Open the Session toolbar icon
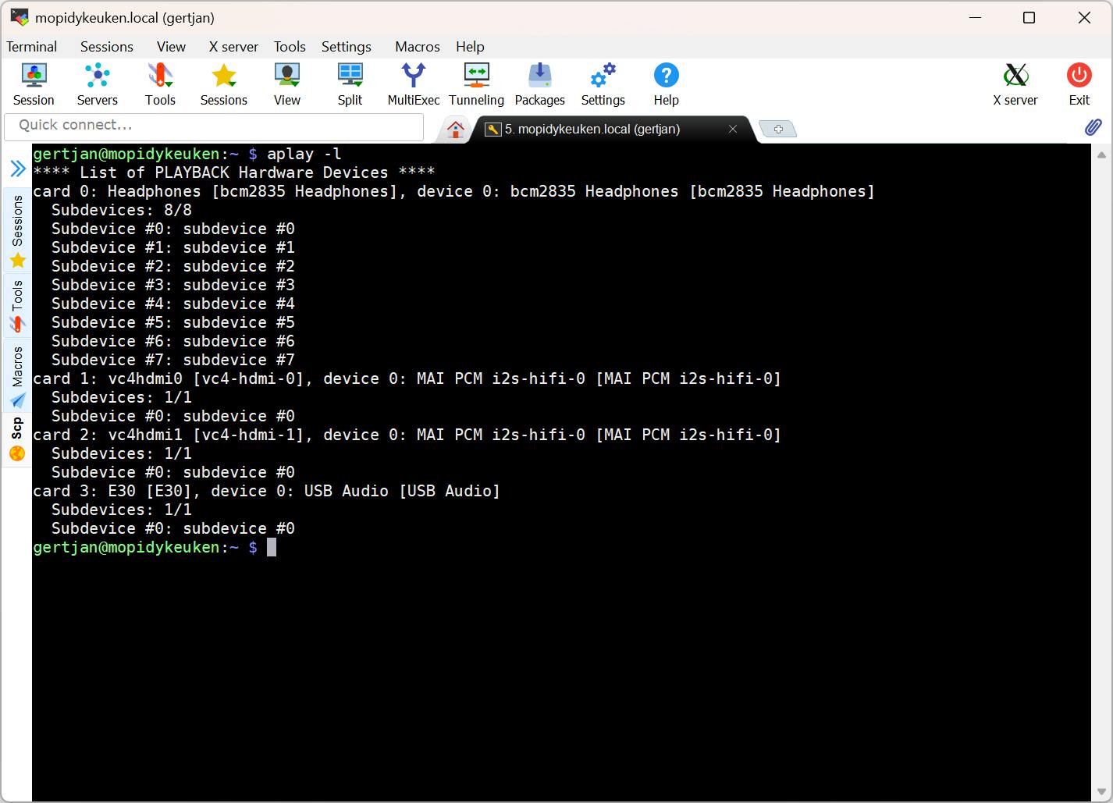The width and height of the screenshot is (1113, 803). pyautogui.click(x=34, y=84)
